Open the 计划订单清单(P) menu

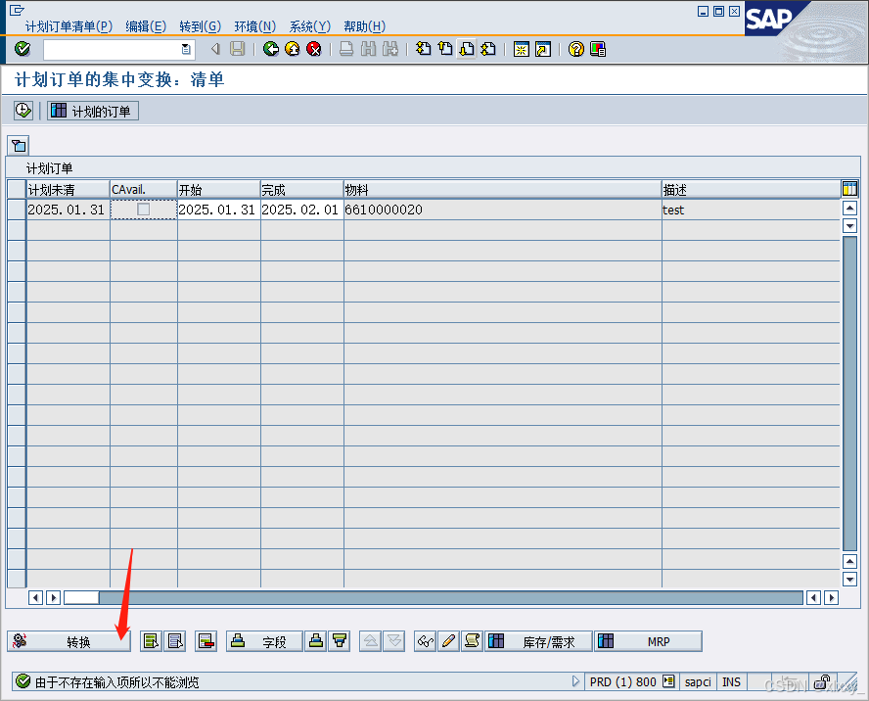(x=69, y=26)
